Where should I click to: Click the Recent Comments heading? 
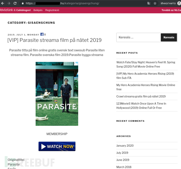point(130,121)
